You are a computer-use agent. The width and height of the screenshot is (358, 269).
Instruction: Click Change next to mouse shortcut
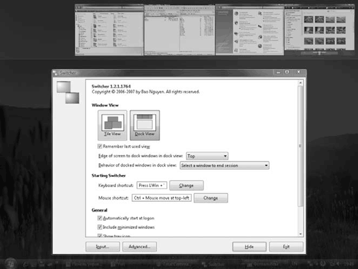pos(211,198)
